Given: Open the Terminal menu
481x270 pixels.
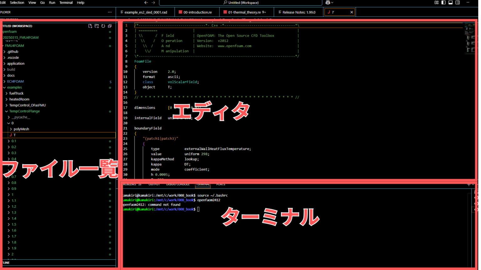Looking at the screenshot, I should click(66, 2).
